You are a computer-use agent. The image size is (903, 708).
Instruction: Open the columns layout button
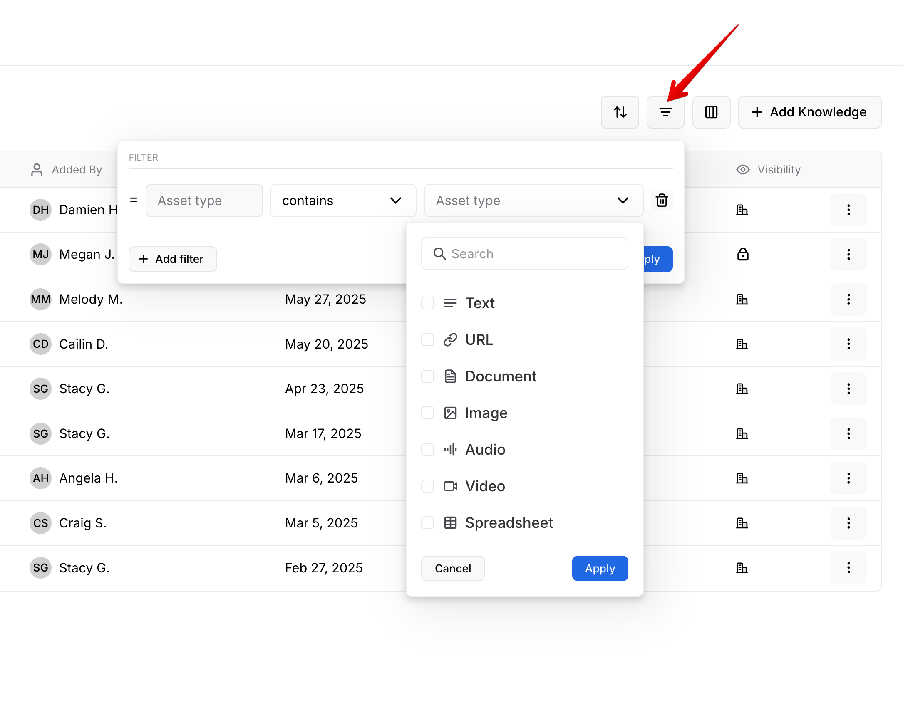[x=711, y=112]
